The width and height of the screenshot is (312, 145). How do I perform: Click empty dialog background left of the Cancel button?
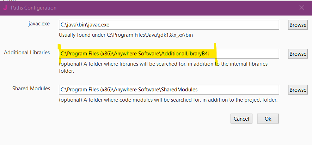141,119
